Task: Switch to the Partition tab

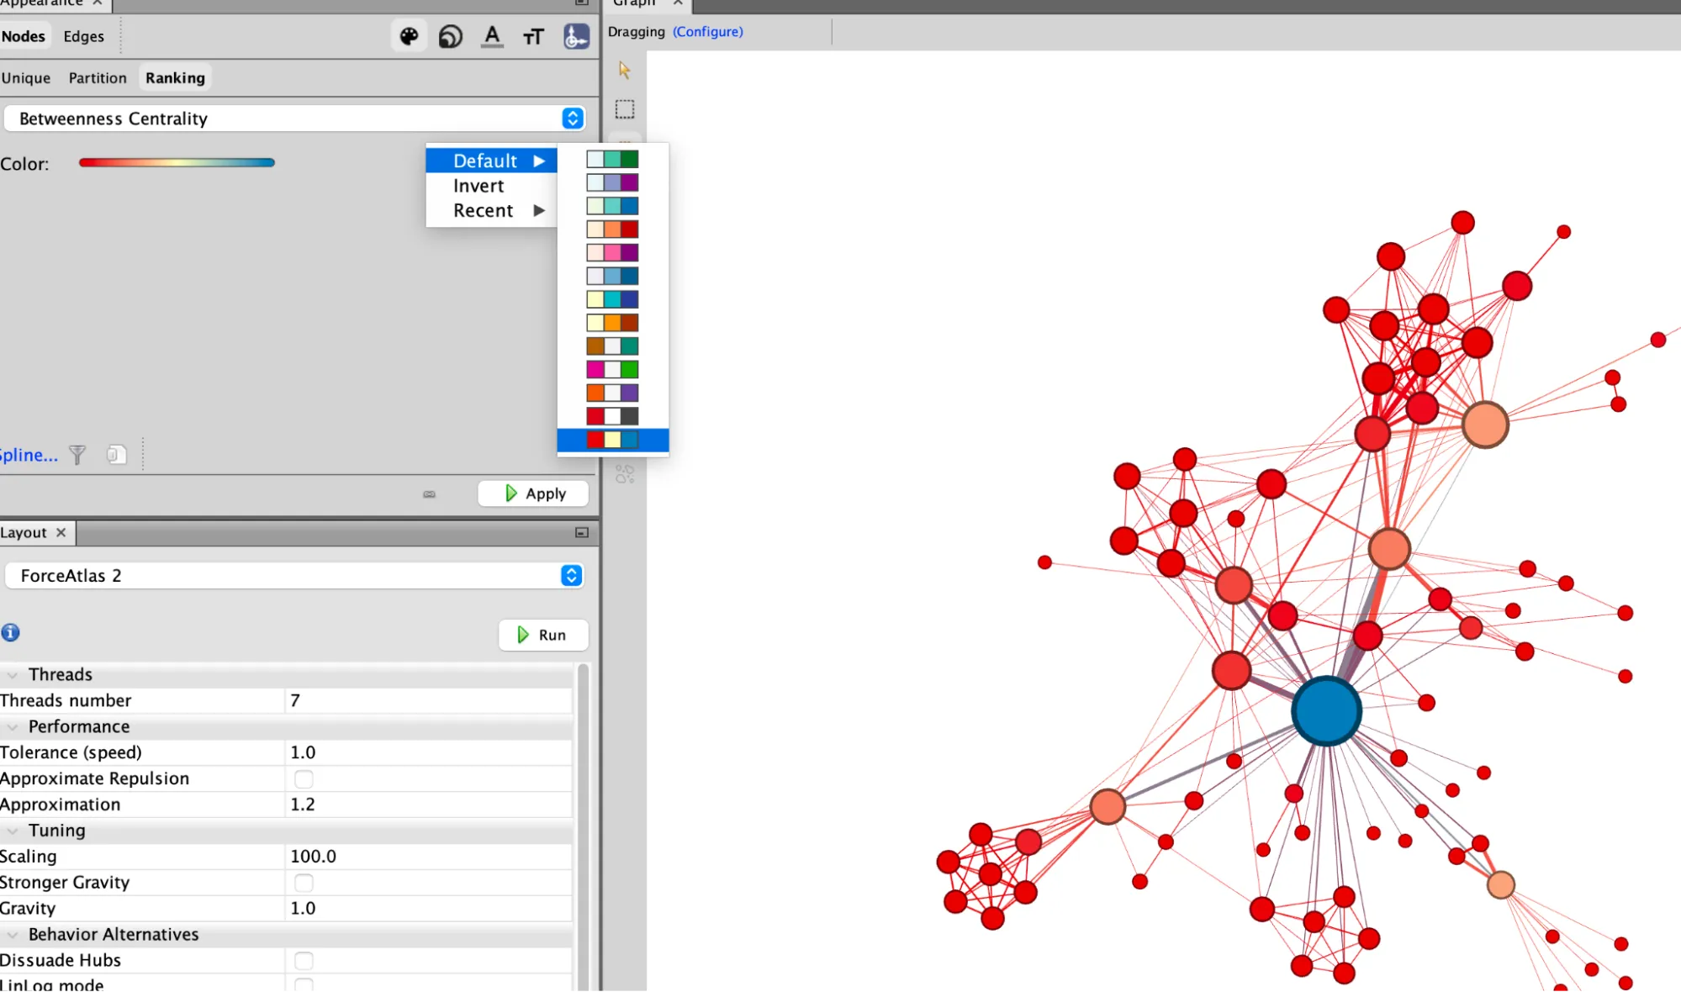Action: pos(98,78)
